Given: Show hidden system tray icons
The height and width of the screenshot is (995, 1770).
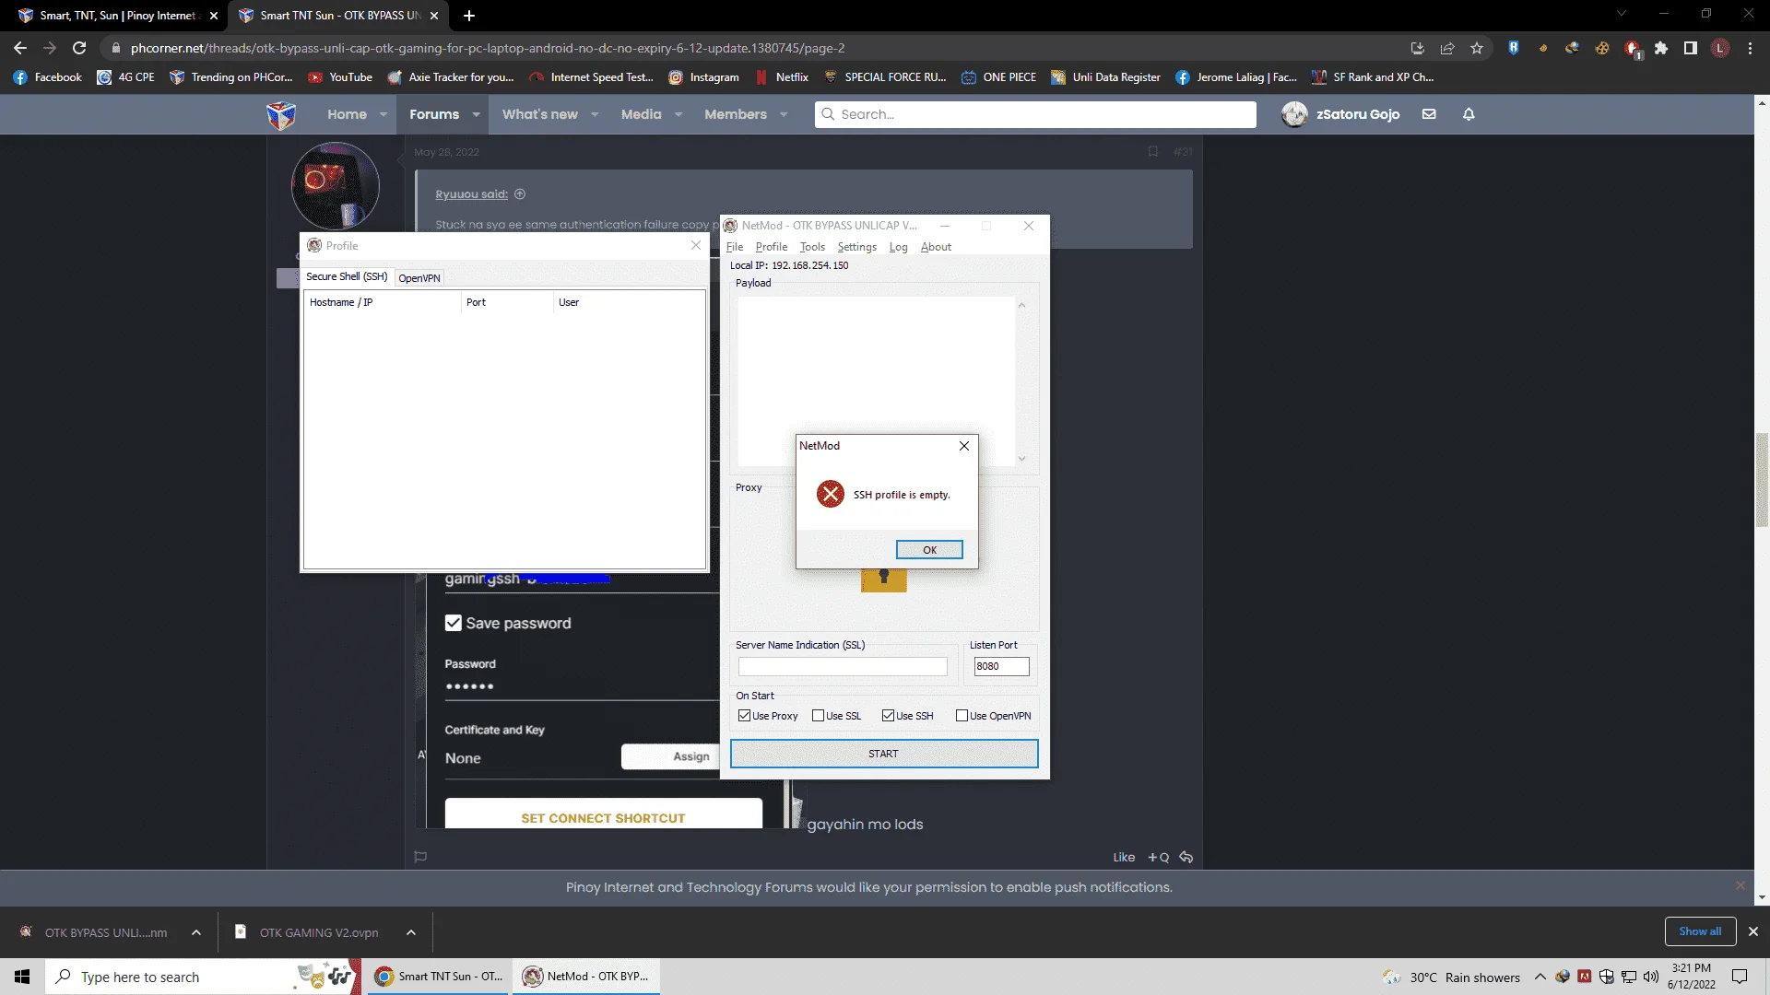Looking at the screenshot, I should pos(1540,977).
